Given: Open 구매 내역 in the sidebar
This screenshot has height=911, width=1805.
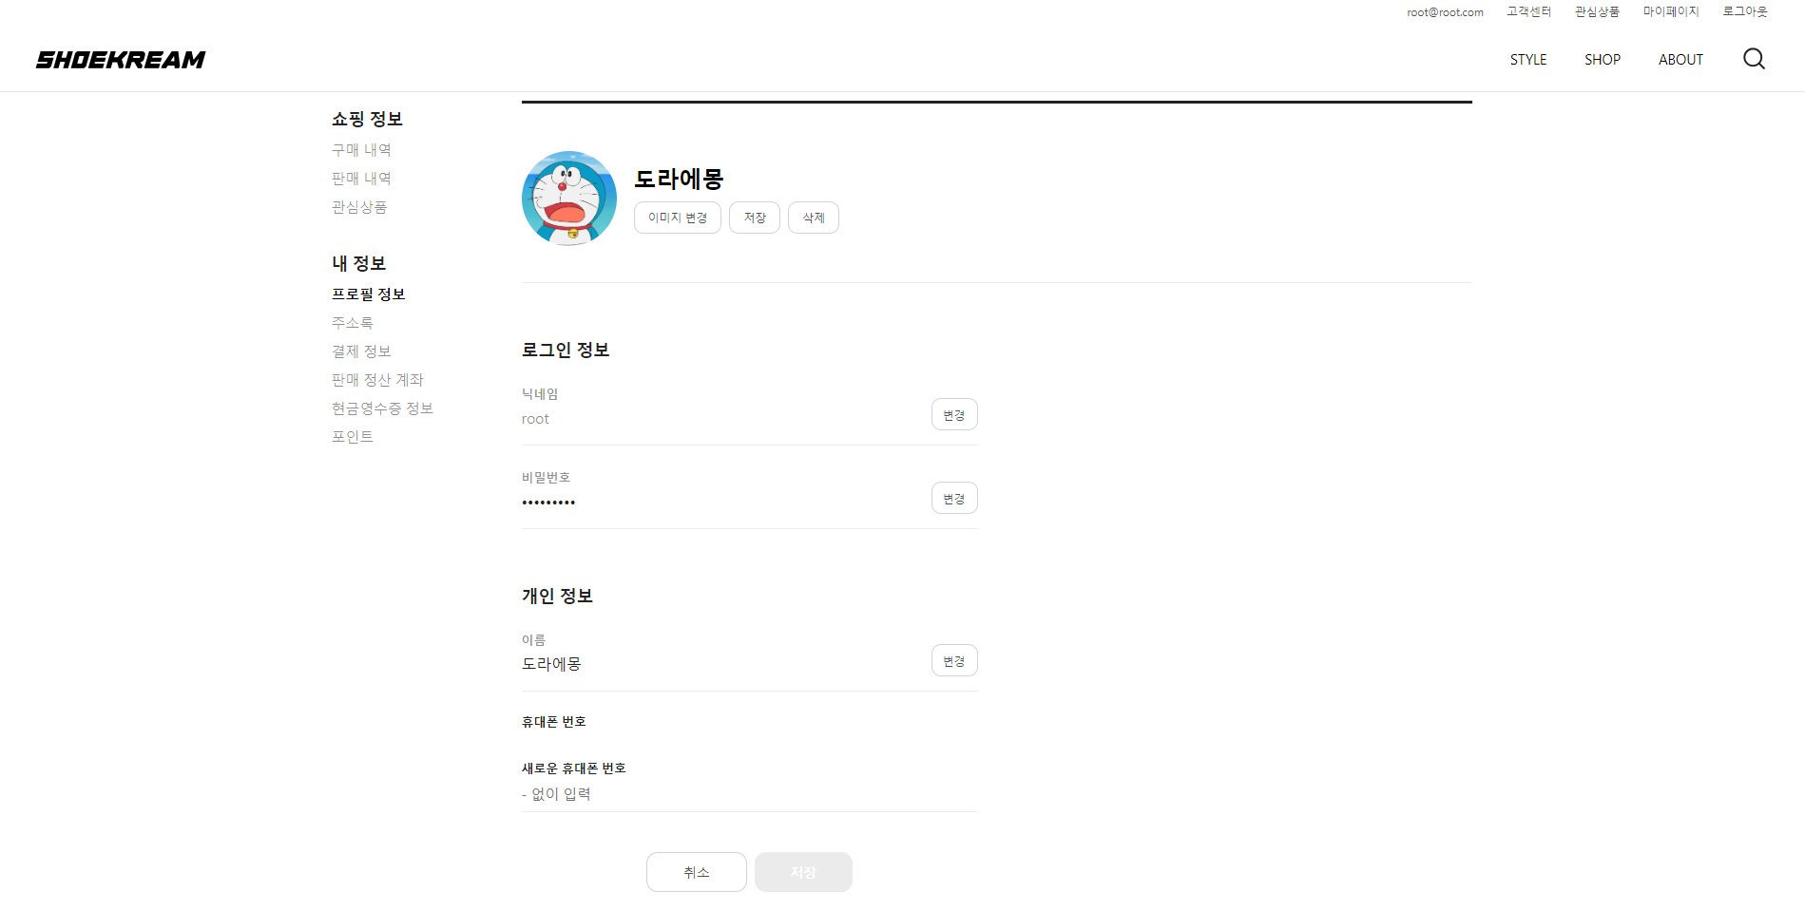Looking at the screenshot, I should [361, 149].
